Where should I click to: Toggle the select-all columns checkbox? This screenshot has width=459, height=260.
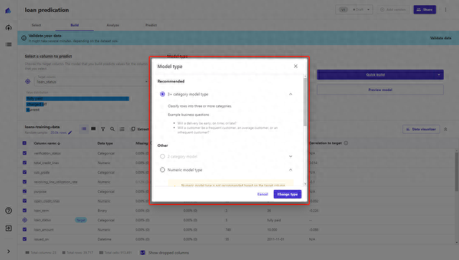[24, 143]
